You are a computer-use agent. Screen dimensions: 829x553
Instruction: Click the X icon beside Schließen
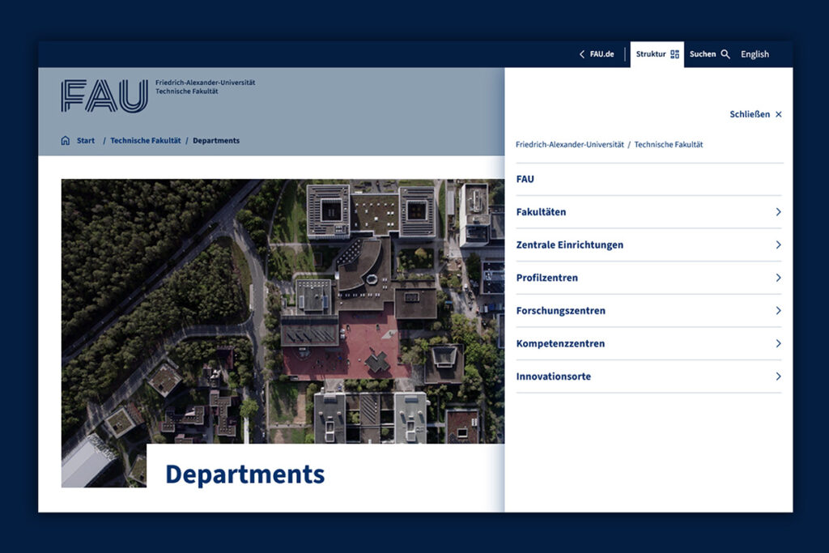tap(779, 115)
